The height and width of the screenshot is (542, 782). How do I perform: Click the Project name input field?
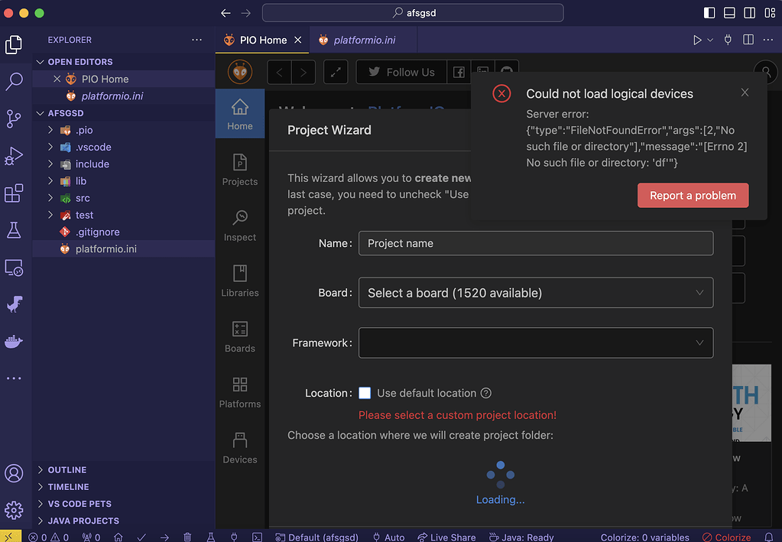(535, 243)
